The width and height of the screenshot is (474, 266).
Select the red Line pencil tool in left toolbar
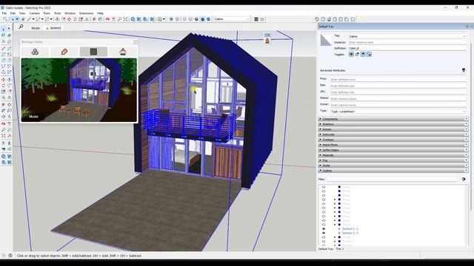3,48
